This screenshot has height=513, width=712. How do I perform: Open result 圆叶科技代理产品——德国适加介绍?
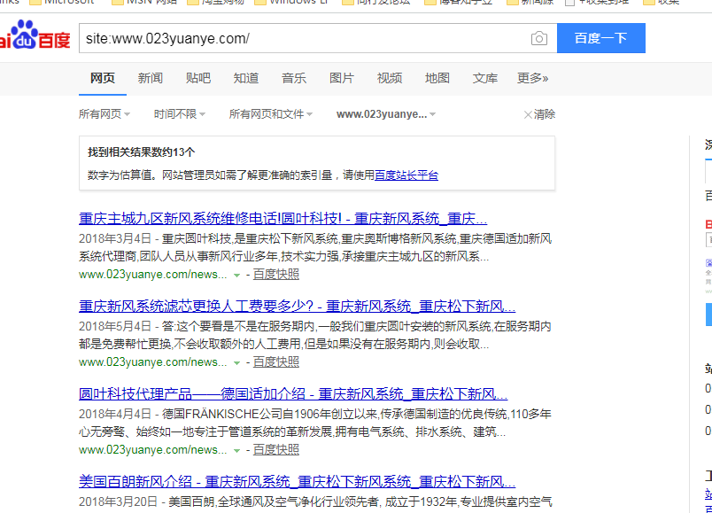[293, 394]
